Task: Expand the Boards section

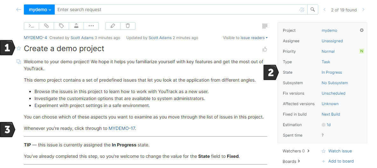Action: tap(291, 161)
